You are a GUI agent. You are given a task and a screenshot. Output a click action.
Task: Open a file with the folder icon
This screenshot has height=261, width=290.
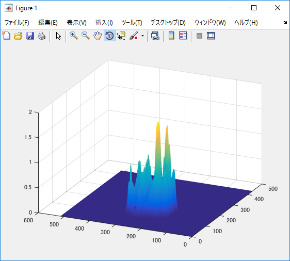pos(18,36)
